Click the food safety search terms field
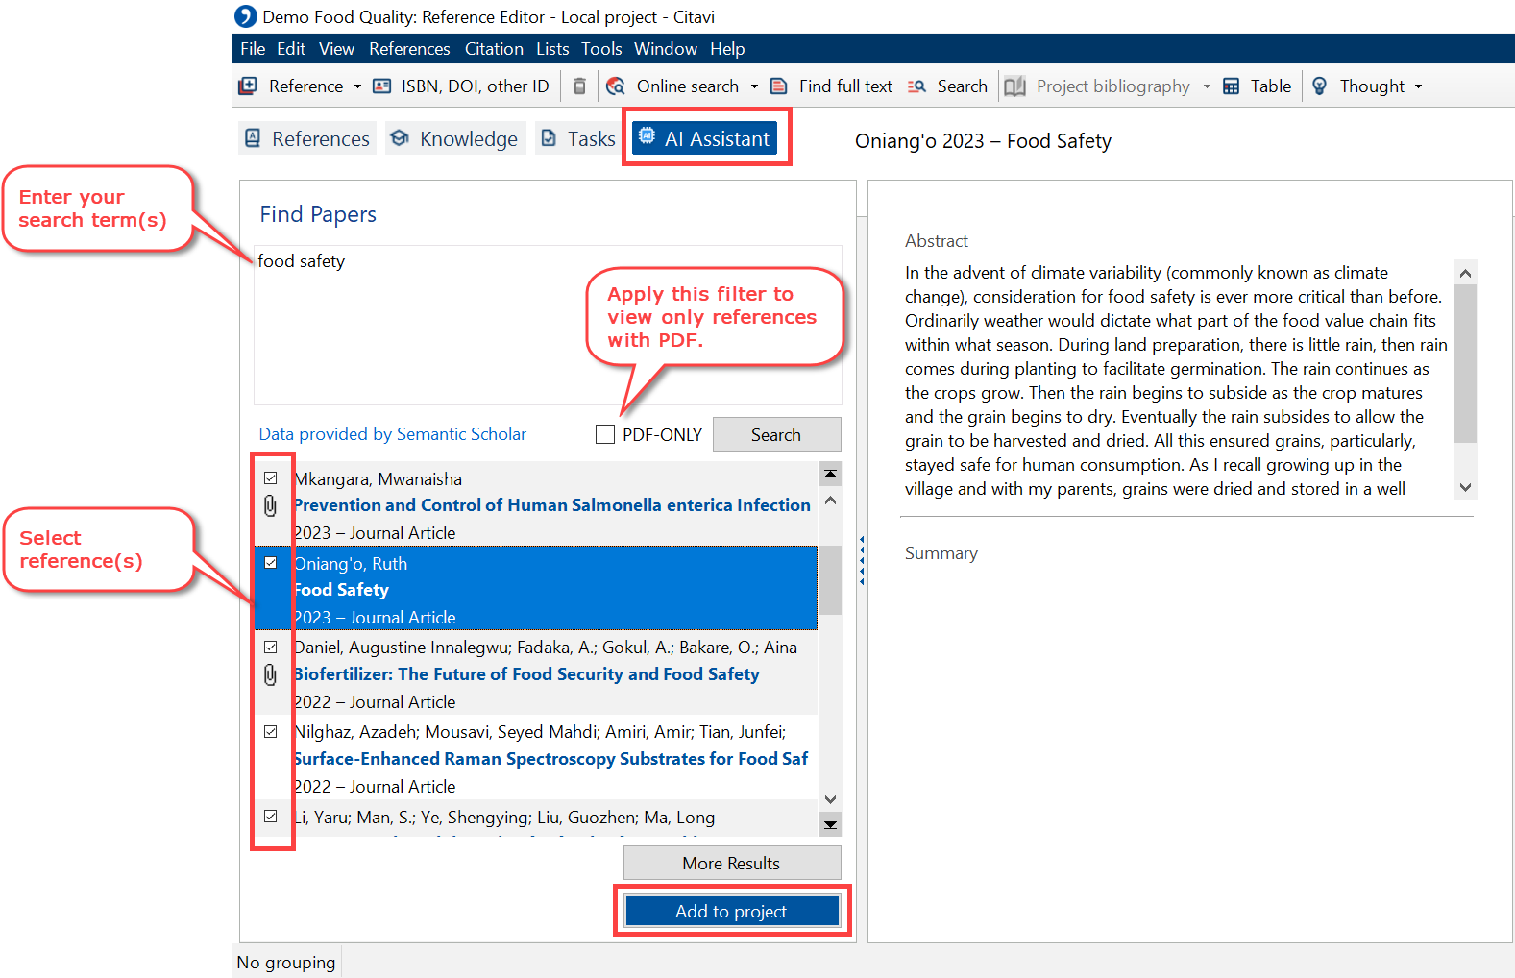The width and height of the screenshot is (1515, 978). (548, 325)
